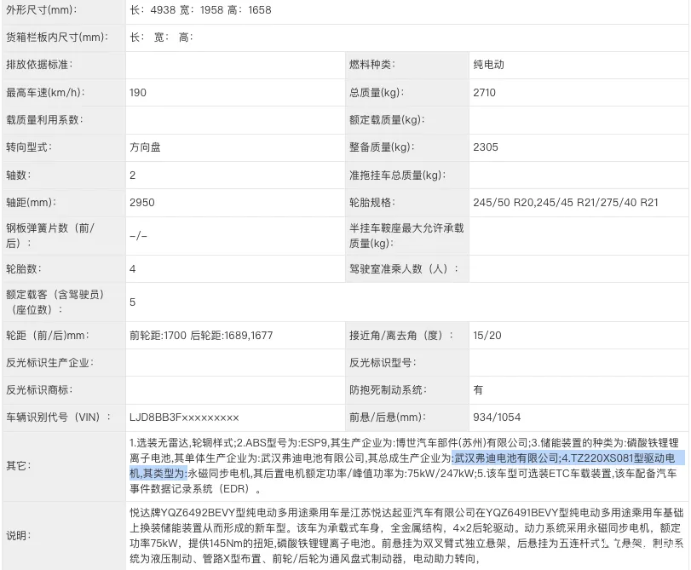This screenshot has height=570, width=691.
Task: Click the 接近角/离去角 value 15/20
Action: coord(486,336)
